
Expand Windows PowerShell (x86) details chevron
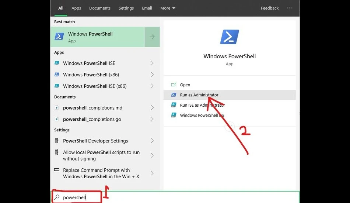152,75
